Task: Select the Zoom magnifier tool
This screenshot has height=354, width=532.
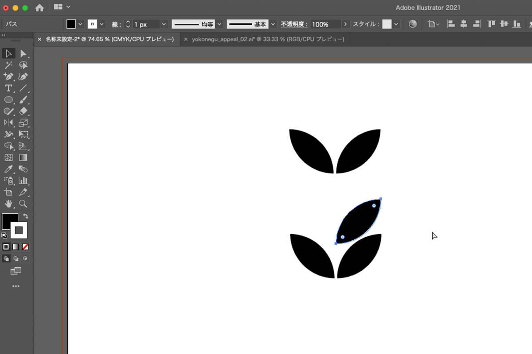Action: coord(23,204)
